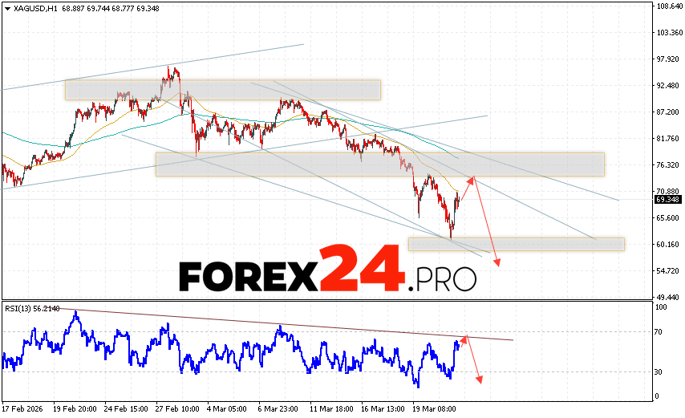Select the middle resistance zone rectangle near 76.320
685x418 pixels.
(379, 164)
